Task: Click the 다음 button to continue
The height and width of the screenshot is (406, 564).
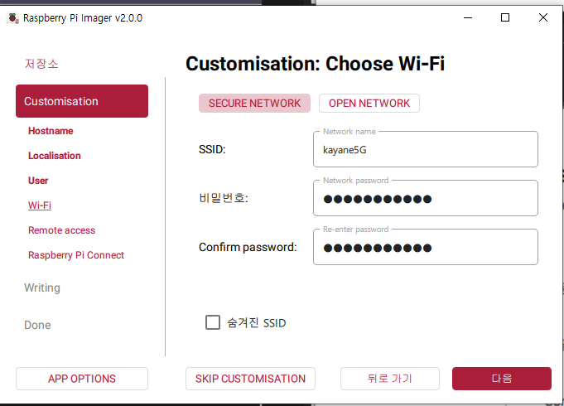Action: click(501, 379)
